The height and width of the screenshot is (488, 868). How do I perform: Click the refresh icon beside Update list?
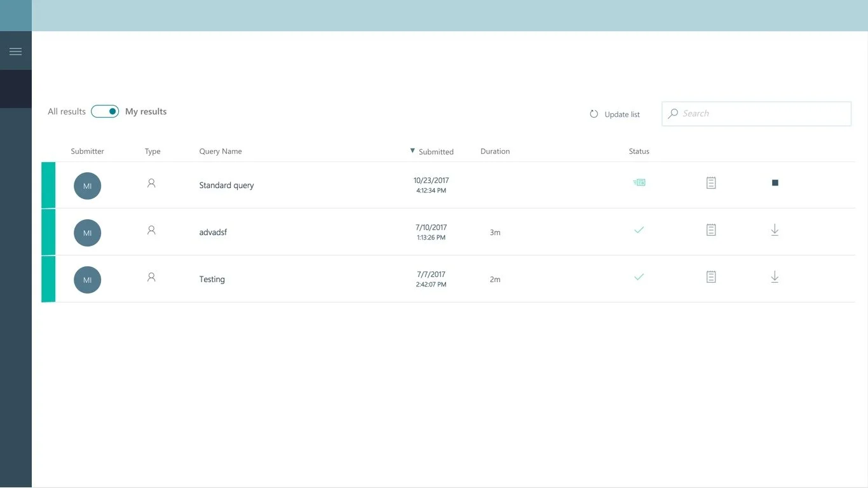[593, 114]
